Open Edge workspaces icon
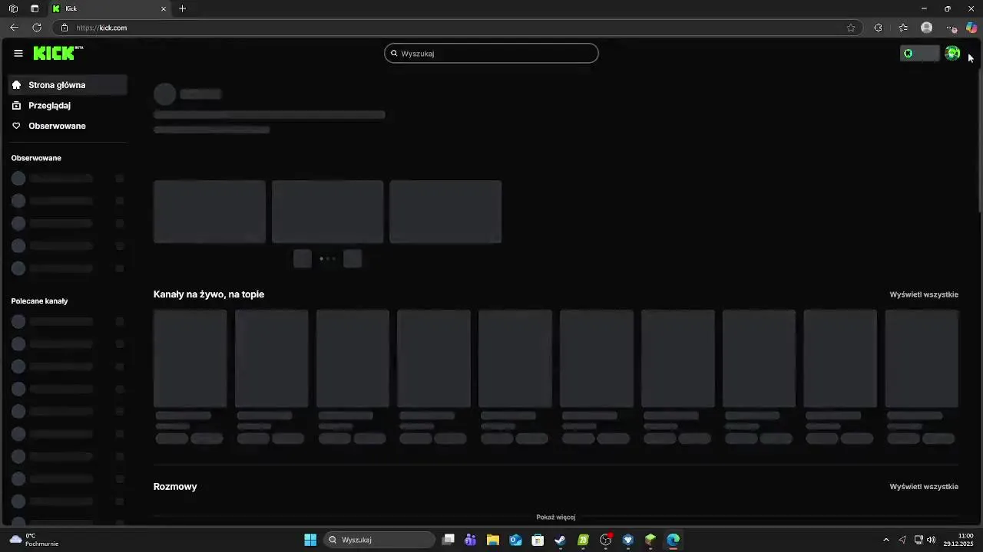Viewport: 983px width, 552px height. point(13,8)
